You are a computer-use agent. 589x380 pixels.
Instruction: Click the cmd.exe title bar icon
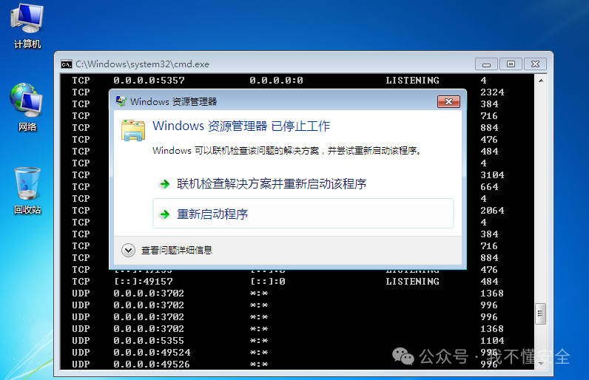click(x=67, y=64)
